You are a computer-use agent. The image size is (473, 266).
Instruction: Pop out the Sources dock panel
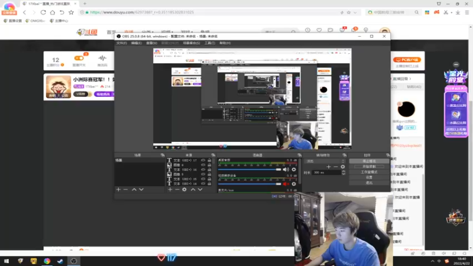click(213, 155)
